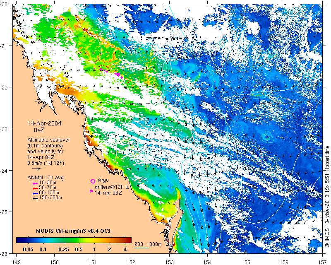This screenshot has width=331, height=265.
Task: Click the magenta drifter arrow in legend
Action: (x=91, y=191)
